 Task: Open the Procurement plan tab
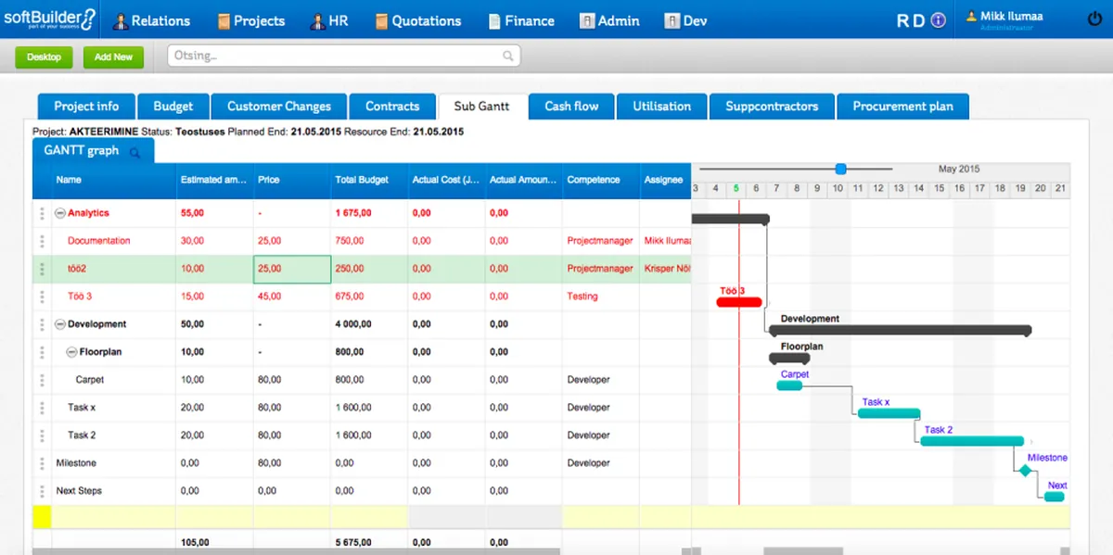pyautogui.click(x=902, y=107)
